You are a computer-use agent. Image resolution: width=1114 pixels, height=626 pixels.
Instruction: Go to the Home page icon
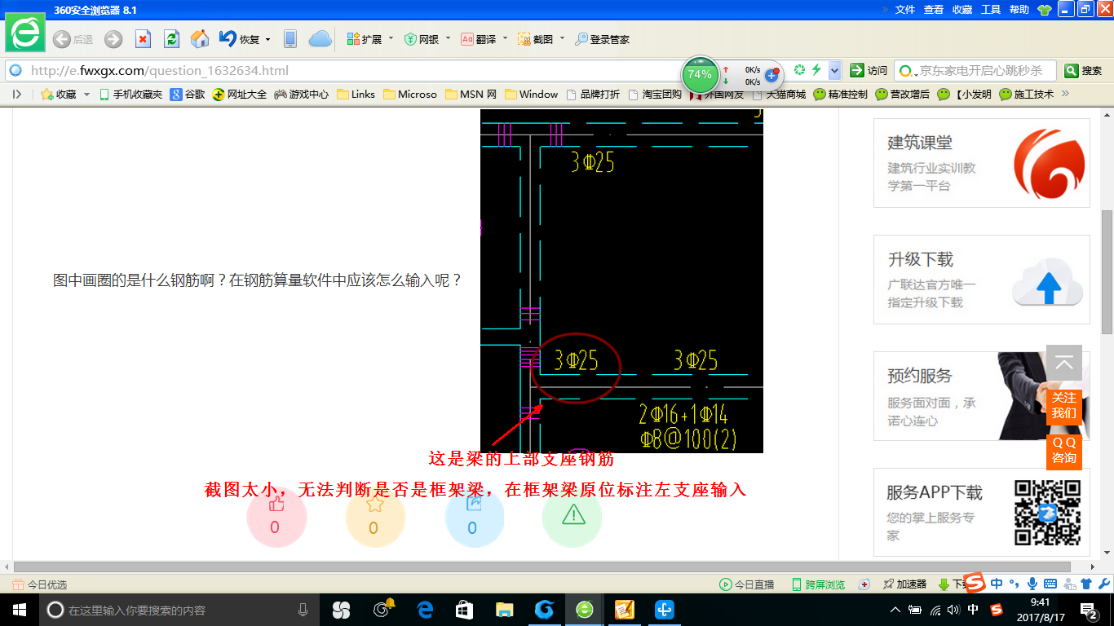pyautogui.click(x=200, y=39)
